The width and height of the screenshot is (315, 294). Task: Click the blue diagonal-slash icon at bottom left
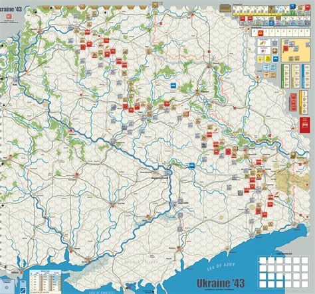point(23,290)
